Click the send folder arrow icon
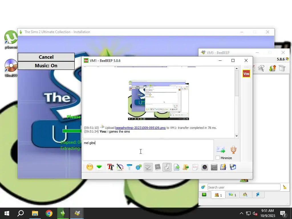 [186, 167]
